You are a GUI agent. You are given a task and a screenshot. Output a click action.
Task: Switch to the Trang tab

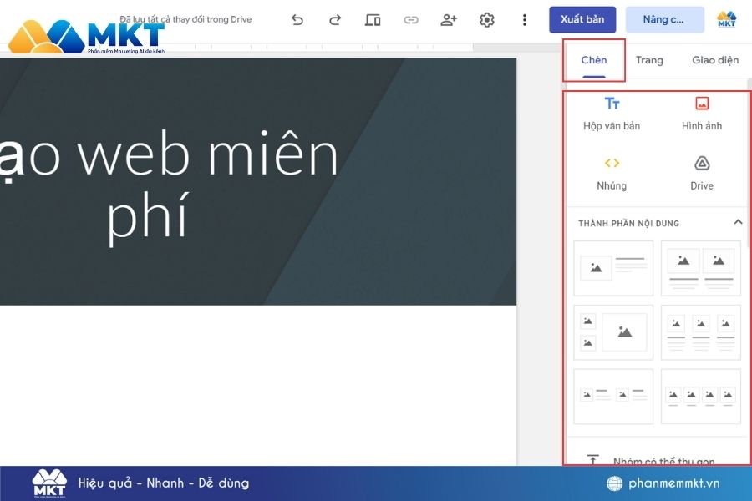[x=649, y=60]
